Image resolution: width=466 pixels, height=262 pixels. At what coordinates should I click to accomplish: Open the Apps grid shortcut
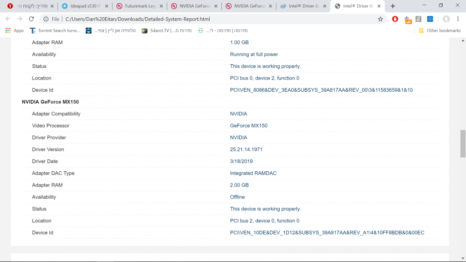pos(14,31)
